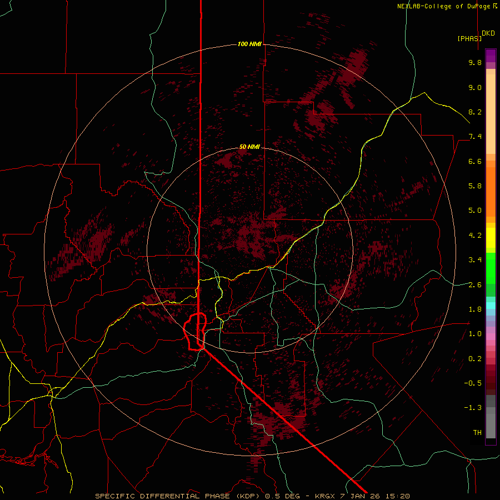Click the TH threshold label on the scale
The image size is (500, 500).
click(477, 433)
